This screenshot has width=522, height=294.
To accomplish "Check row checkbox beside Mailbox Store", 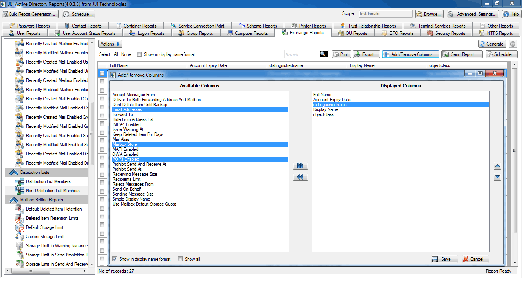I will [102, 140].
